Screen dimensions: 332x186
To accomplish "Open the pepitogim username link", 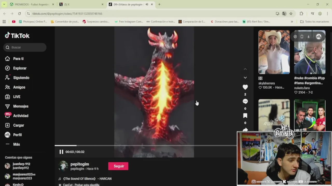I will coord(80,164).
